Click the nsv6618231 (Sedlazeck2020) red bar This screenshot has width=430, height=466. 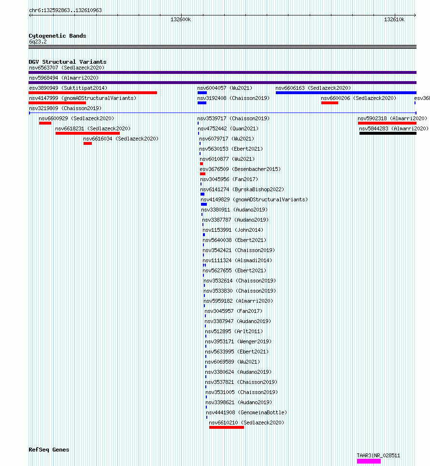coord(88,133)
